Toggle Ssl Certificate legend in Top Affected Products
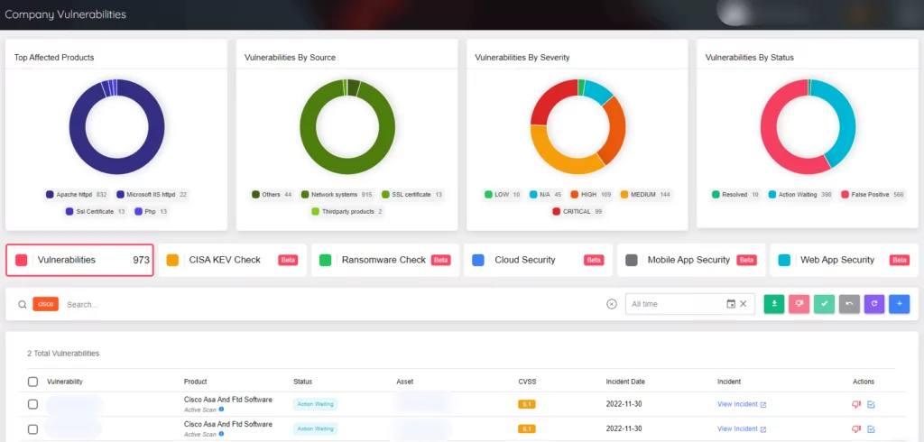 pos(96,212)
